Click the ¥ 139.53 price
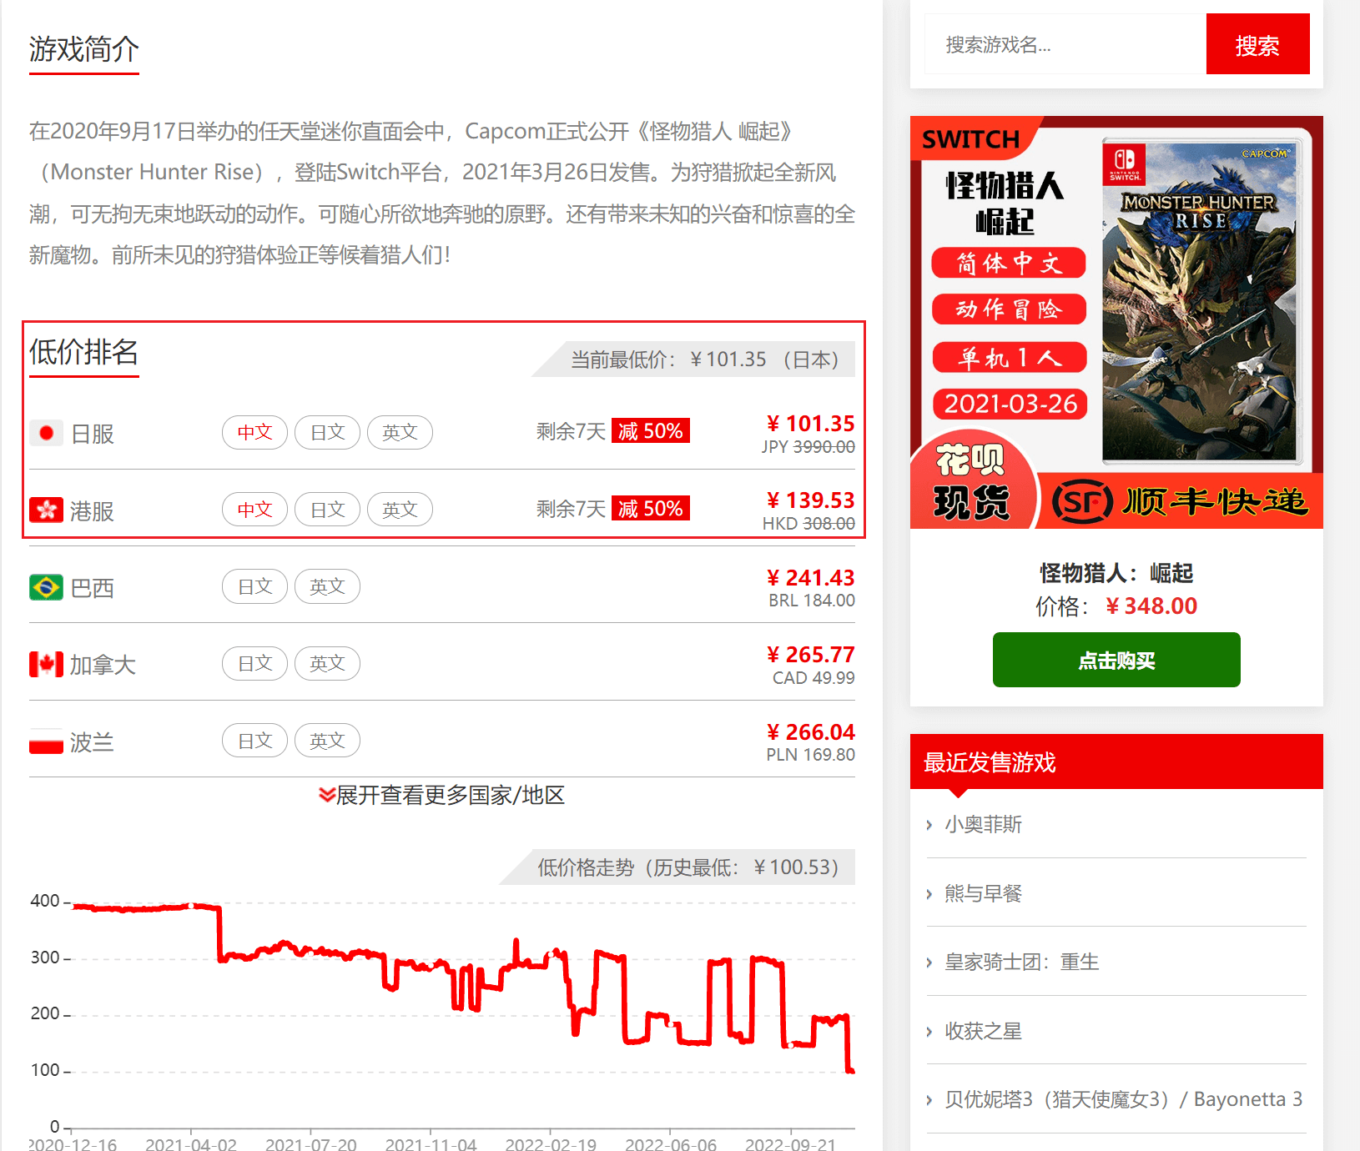The width and height of the screenshot is (1360, 1151). 810,500
